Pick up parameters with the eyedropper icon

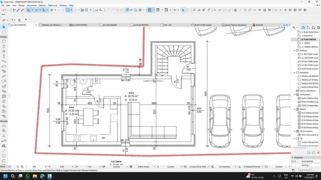pos(18,10)
